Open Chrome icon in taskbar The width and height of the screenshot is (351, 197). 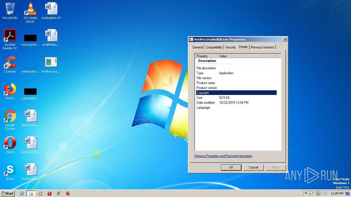click(59, 193)
